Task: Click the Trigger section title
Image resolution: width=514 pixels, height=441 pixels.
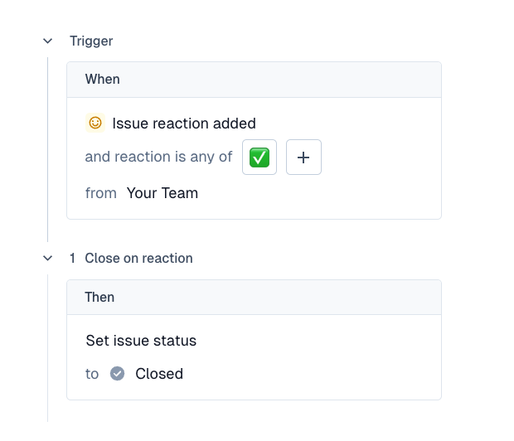Action: click(x=91, y=41)
